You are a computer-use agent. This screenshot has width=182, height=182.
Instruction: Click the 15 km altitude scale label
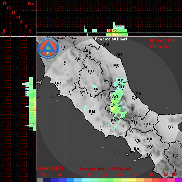tap(8, 8)
